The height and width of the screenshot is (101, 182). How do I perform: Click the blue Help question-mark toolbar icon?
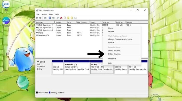click(x=50, y=18)
